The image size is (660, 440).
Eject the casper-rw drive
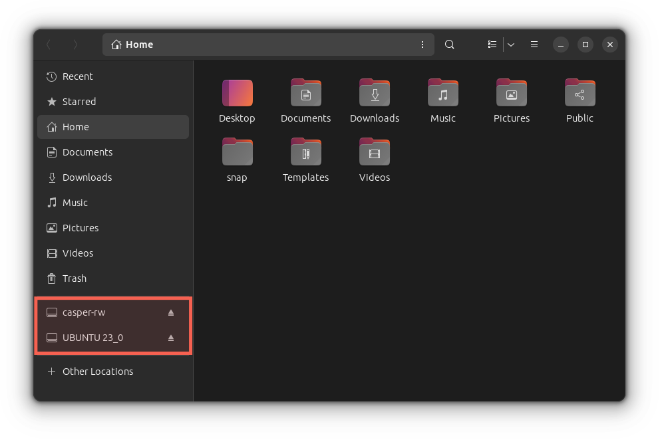tap(171, 312)
